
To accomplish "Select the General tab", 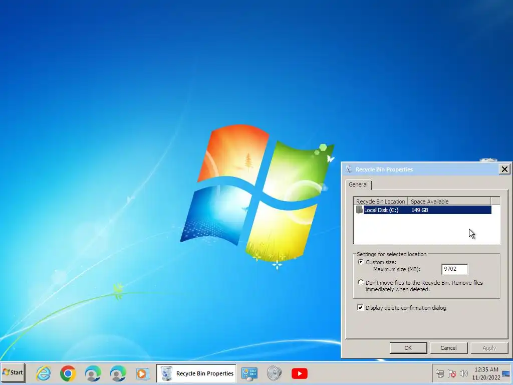I will pyautogui.click(x=358, y=184).
